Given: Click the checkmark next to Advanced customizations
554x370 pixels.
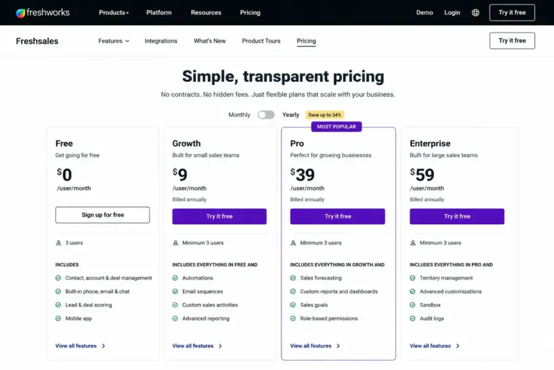Looking at the screenshot, I should (x=412, y=291).
